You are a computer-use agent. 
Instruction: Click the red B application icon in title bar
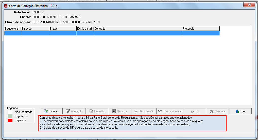[6, 6]
